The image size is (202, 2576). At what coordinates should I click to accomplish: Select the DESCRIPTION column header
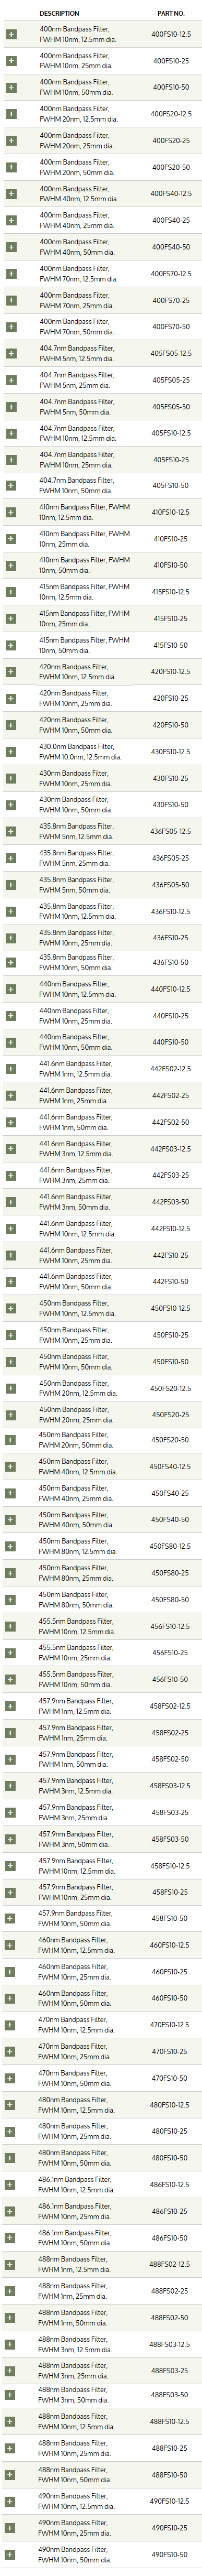58,14
